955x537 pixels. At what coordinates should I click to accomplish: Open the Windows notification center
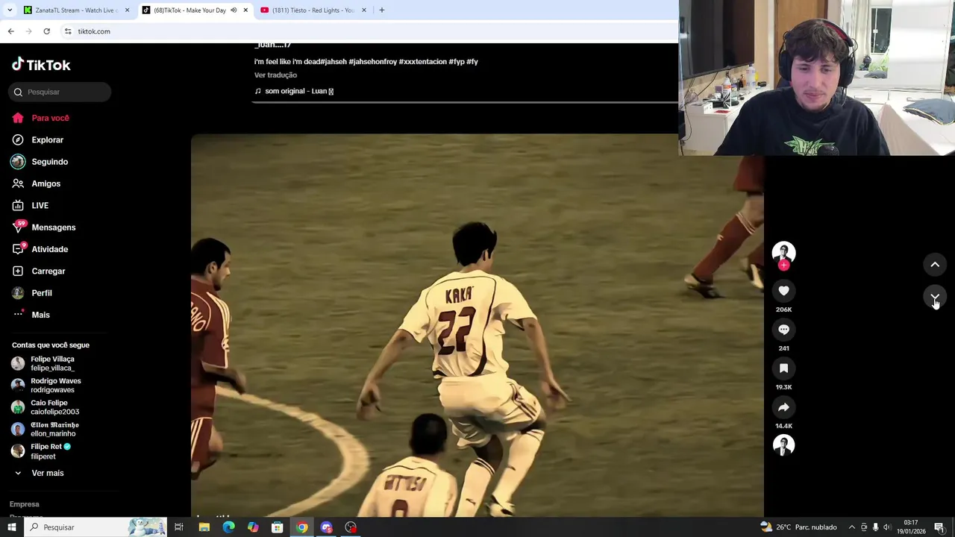(939, 527)
